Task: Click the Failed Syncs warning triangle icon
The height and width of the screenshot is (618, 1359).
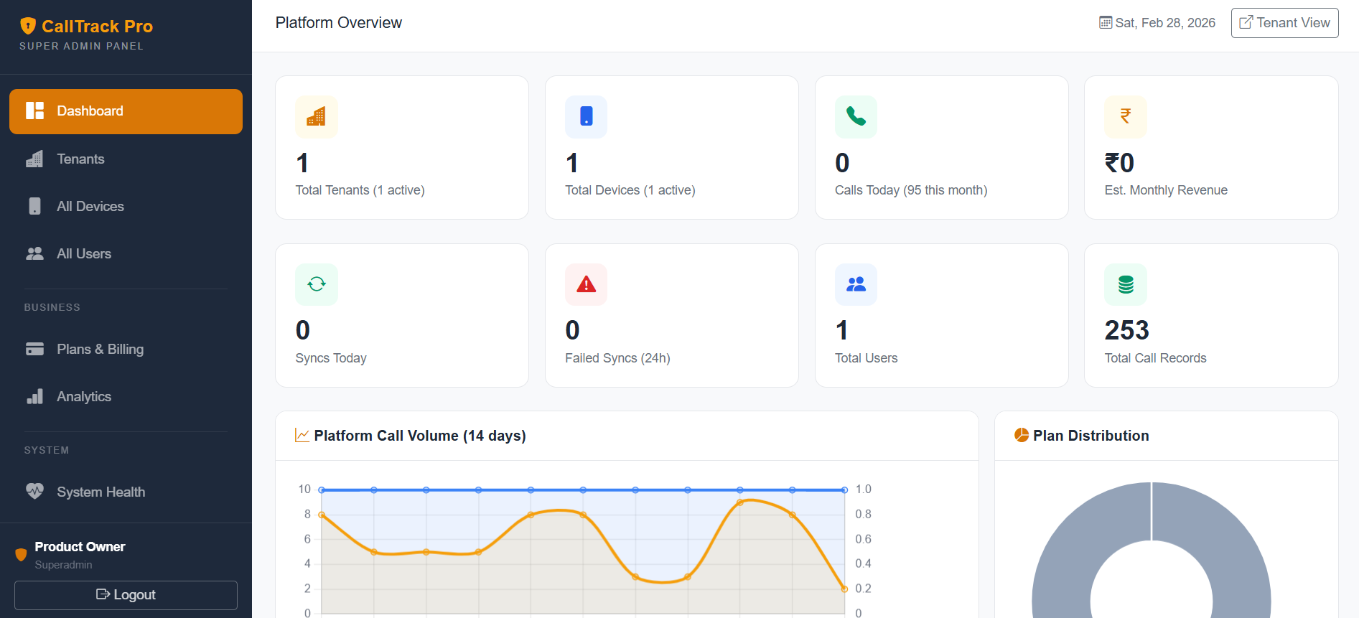Action: point(587,285)
